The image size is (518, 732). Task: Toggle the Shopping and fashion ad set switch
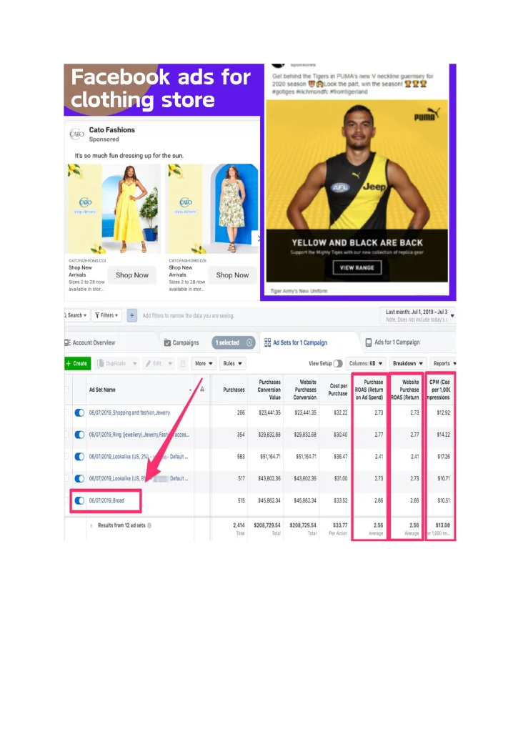tap(79, 412)
